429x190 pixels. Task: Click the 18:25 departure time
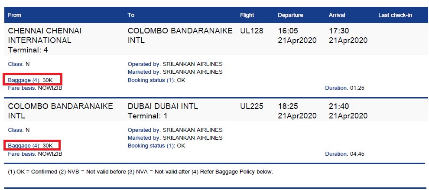pos(288,107)
